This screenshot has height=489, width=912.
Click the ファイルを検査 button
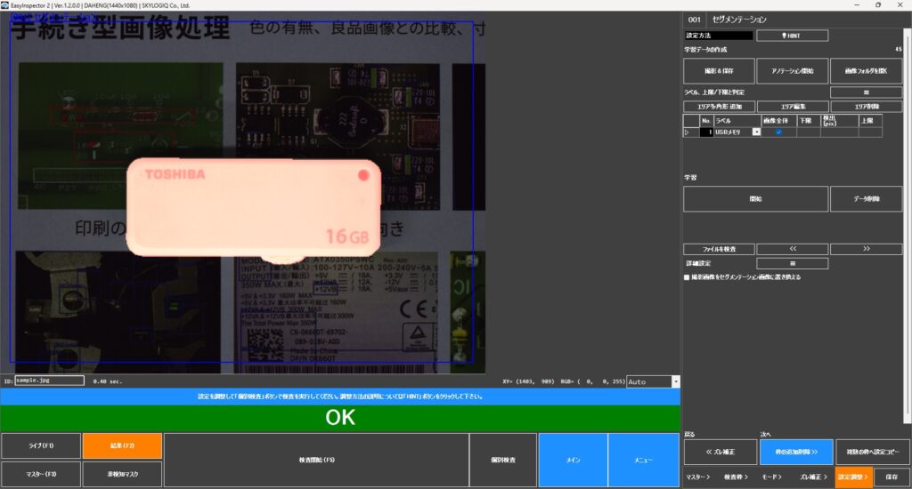[719, 249]
